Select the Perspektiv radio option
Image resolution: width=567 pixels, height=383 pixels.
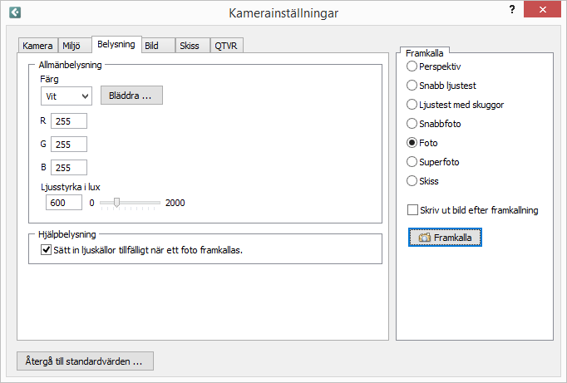tap(412, 66)
